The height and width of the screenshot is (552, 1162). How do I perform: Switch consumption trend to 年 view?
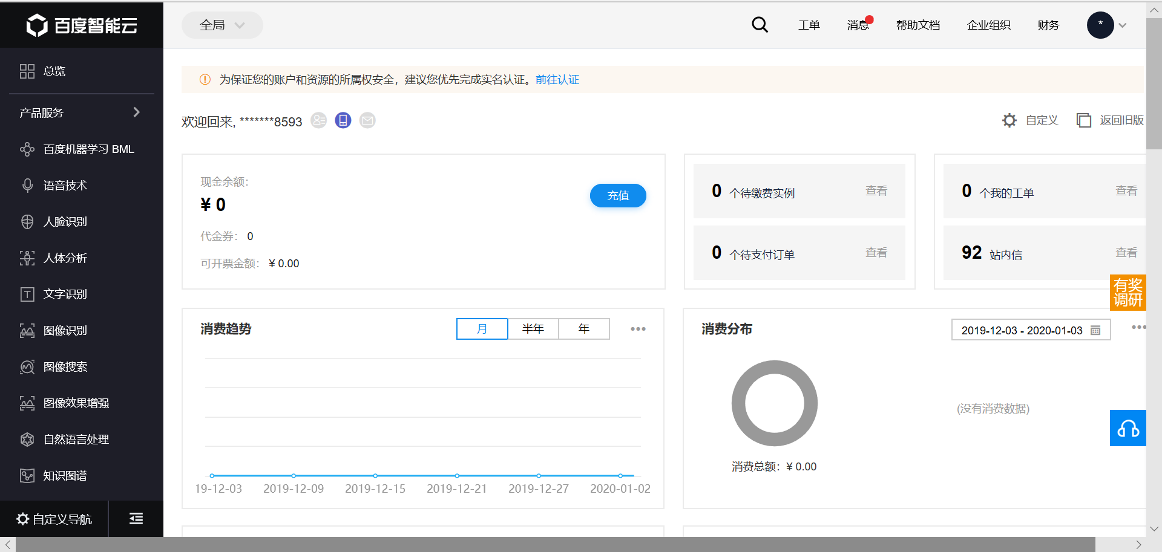(583, 328)
